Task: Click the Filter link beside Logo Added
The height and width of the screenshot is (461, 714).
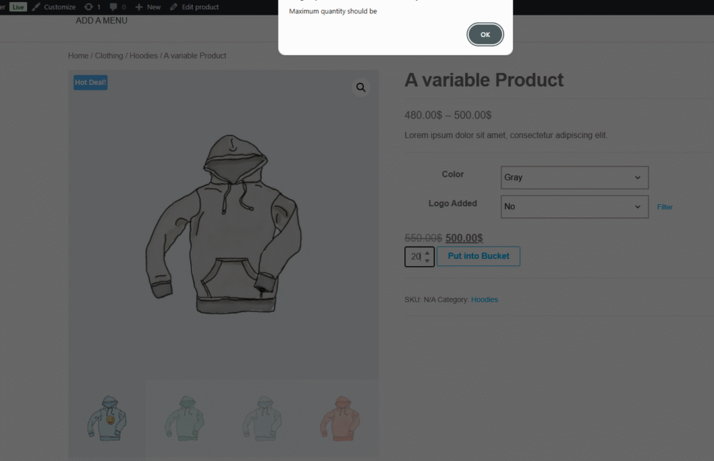Action: 664,207
